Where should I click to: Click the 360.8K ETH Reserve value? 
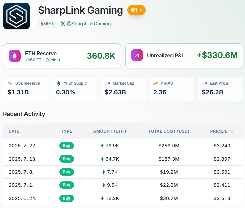tap(101, 56)
